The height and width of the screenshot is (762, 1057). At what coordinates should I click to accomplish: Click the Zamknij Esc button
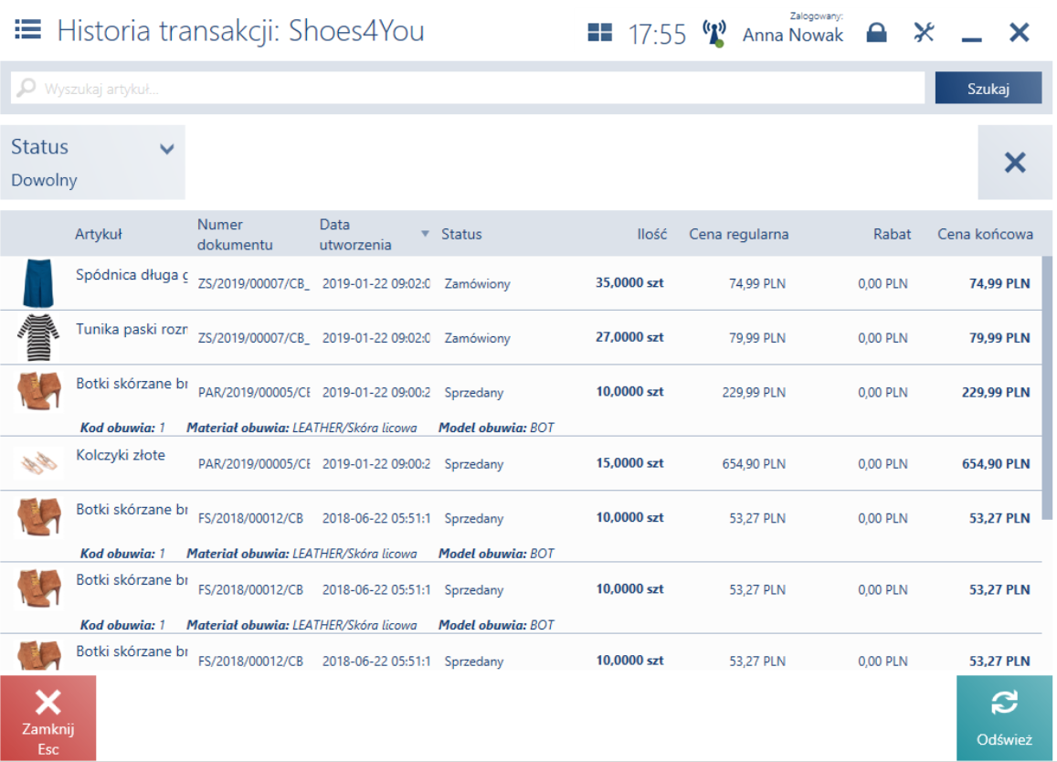click(x=48, y=718)
